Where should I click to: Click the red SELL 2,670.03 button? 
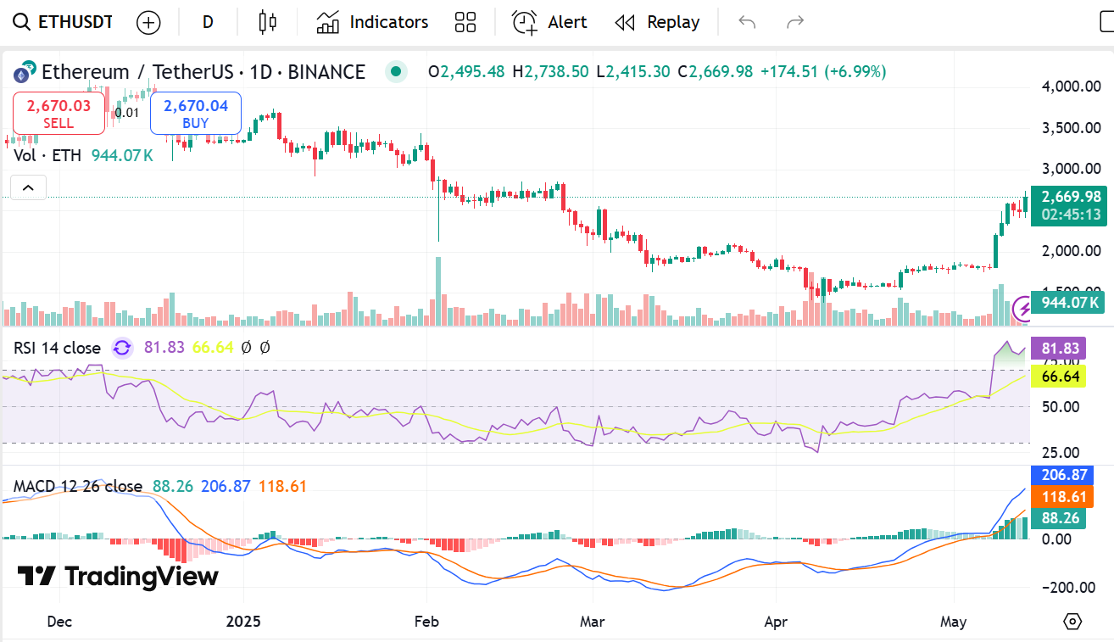58,114
